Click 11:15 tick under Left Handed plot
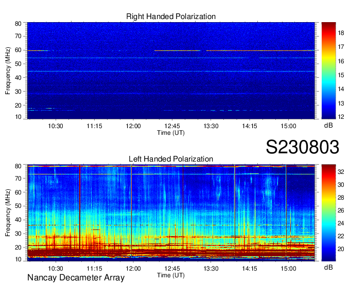This screenshot has height=284, width=350. tap(94, 269)
